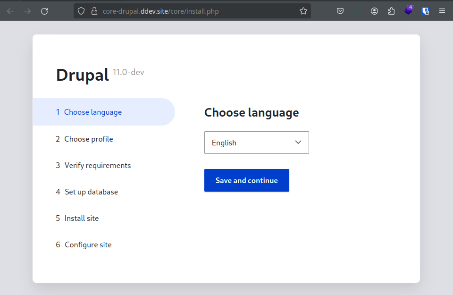Open the Firefox hamburger menu

pos(442,11)
